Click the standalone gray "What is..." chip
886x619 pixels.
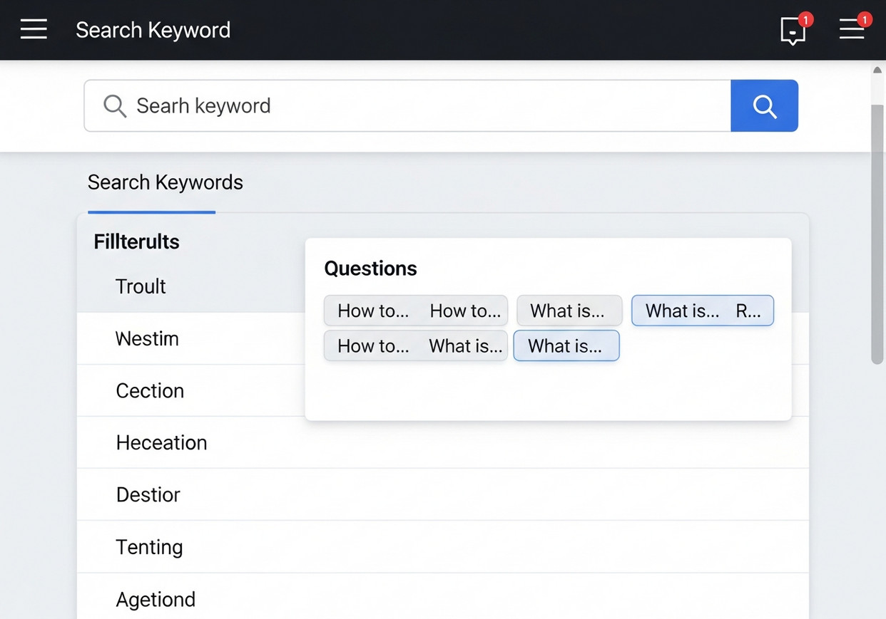coord(569,311)
